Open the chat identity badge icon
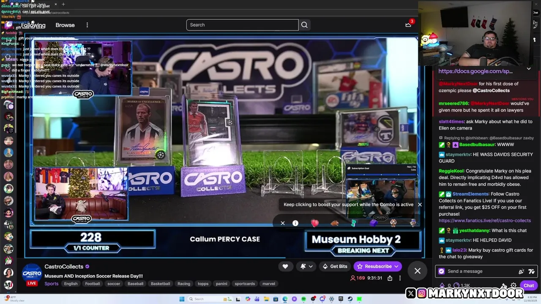 tap(442, 271)
